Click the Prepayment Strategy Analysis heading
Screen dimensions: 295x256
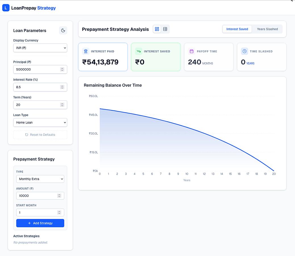115,29
